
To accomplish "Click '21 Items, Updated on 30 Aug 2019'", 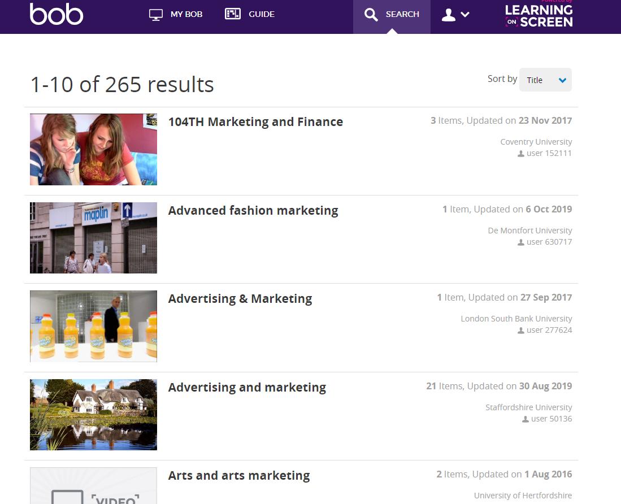I will coord(499,386).
